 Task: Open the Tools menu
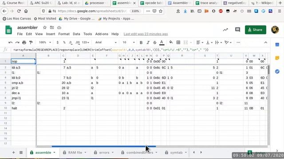click(x=88, y=34)
